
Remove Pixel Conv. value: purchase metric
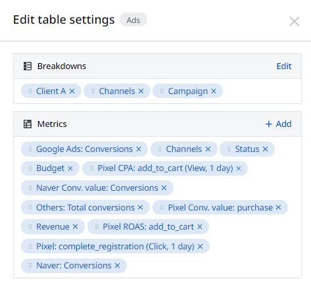(x=278, y=207)
